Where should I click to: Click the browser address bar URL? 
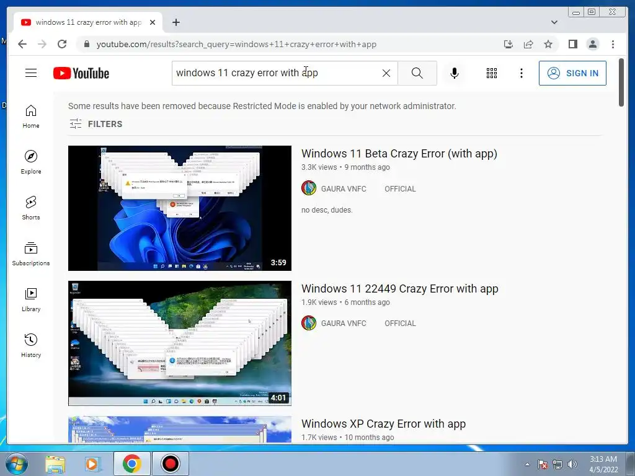(236, 44)
